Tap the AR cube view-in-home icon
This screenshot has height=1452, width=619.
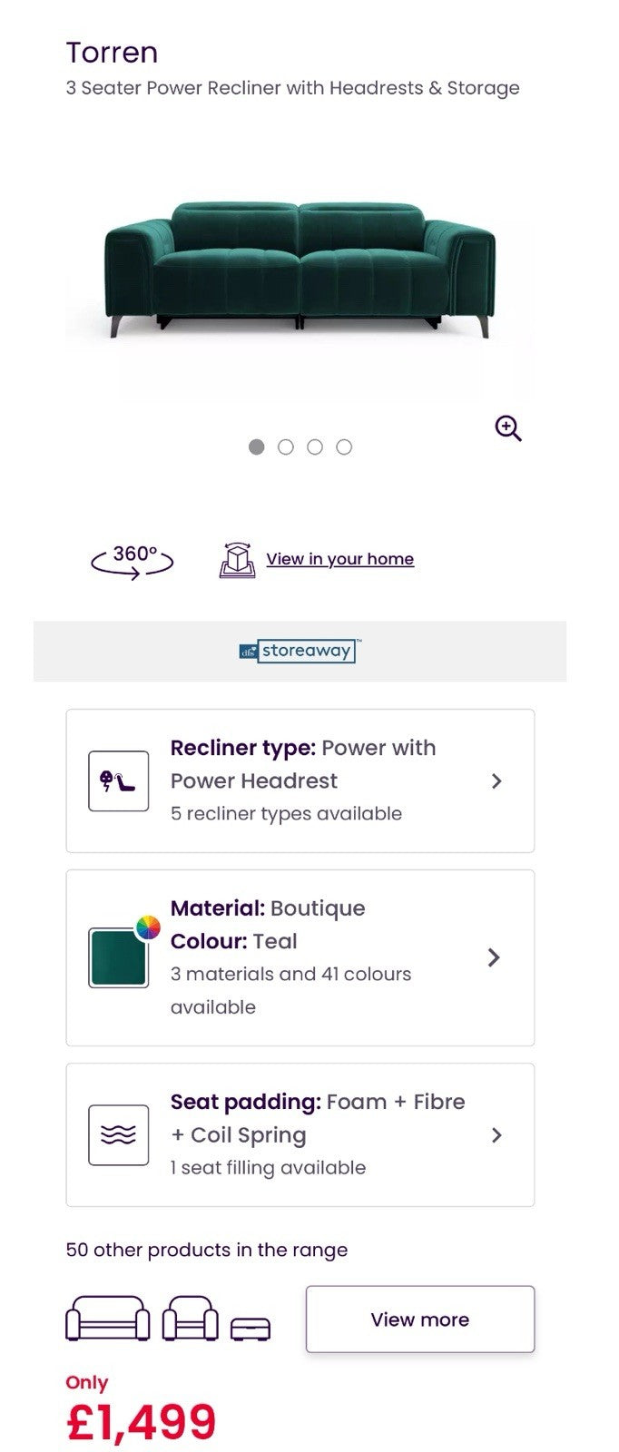point(237,560)
